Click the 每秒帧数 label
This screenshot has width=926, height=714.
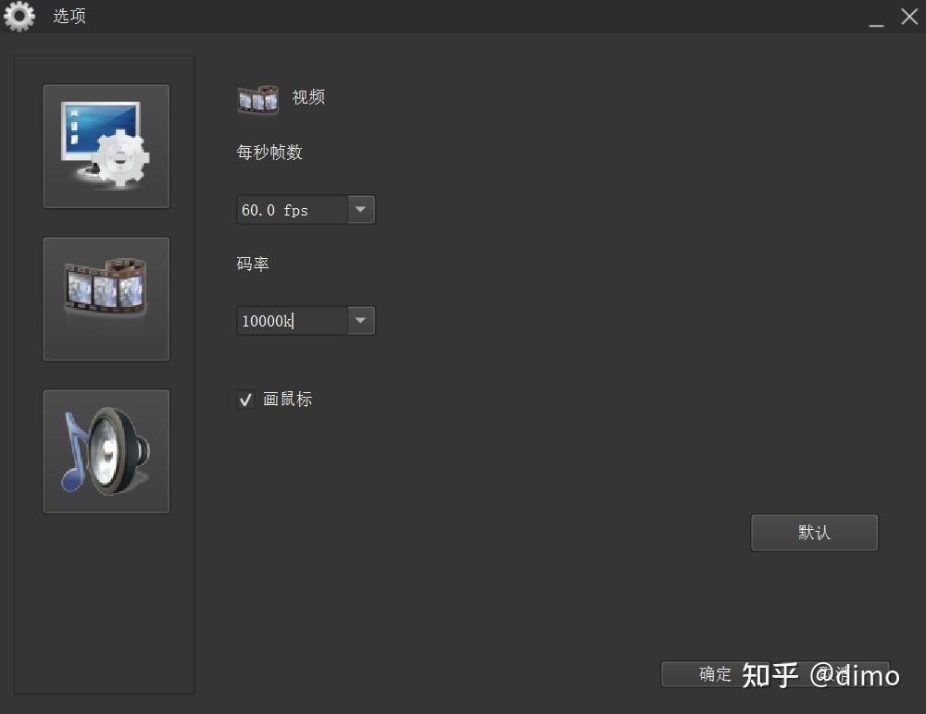pos(269,153)
